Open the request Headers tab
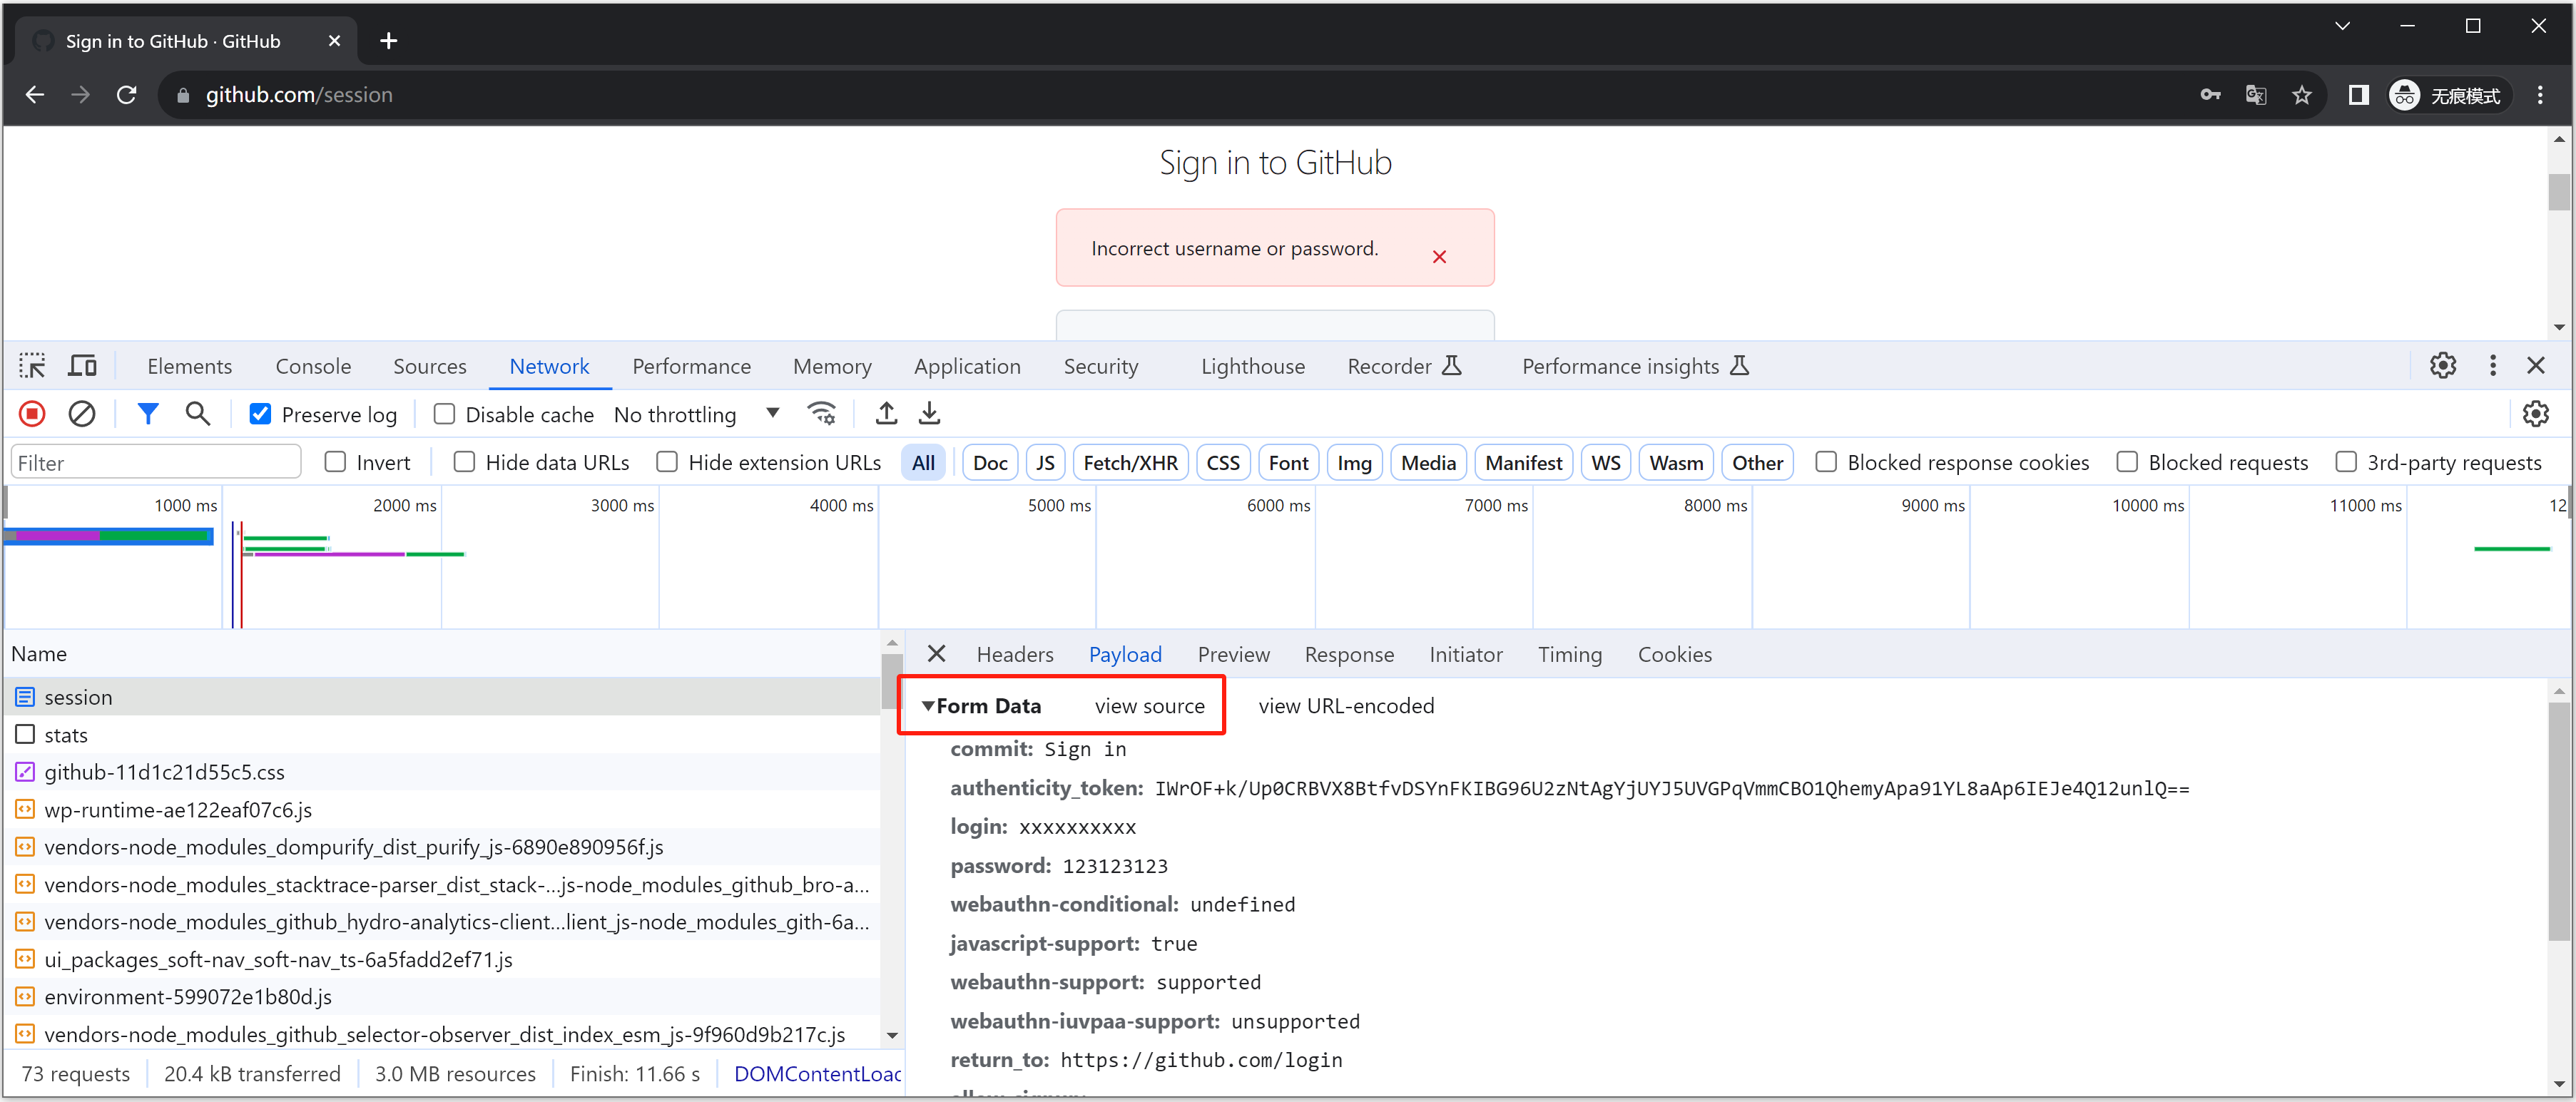Viewport: 2576px width, 1102px height. (1015, 654)
